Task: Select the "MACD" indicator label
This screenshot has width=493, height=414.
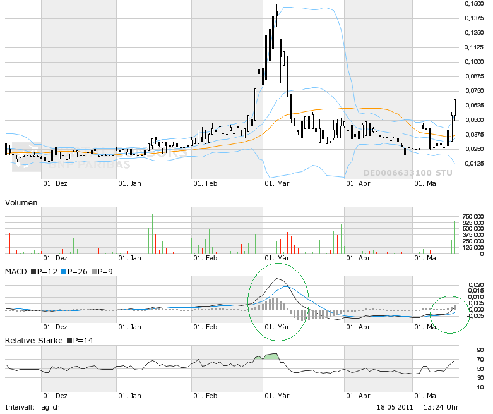Action: [16, 271]
